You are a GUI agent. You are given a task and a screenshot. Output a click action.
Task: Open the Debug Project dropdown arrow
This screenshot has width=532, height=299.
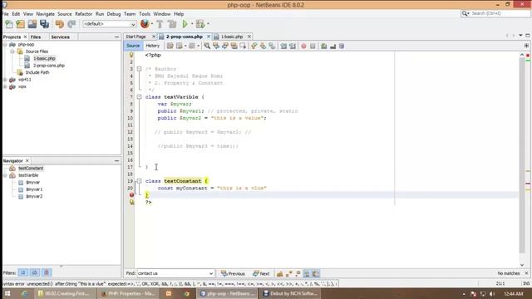(208, 24)
